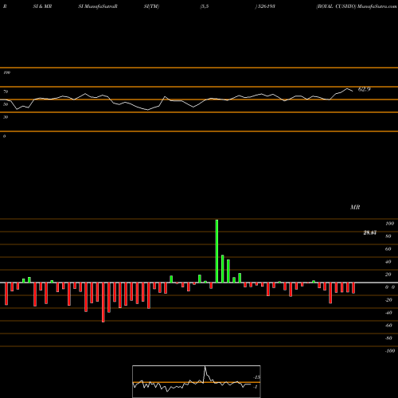The height and width of the screenshot is (398, 398).
Task: Click MR axis label -20
Action: coord(388,300)
